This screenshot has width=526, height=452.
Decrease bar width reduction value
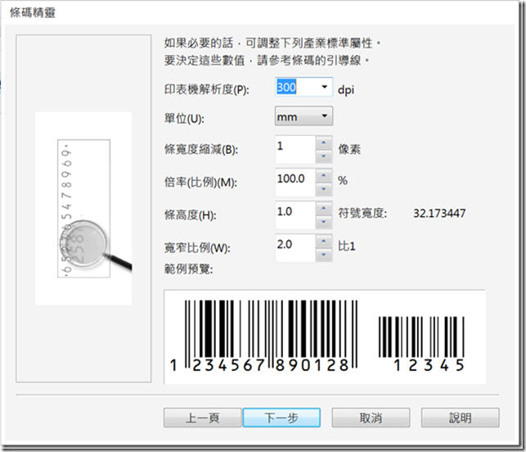pos(324,156)
